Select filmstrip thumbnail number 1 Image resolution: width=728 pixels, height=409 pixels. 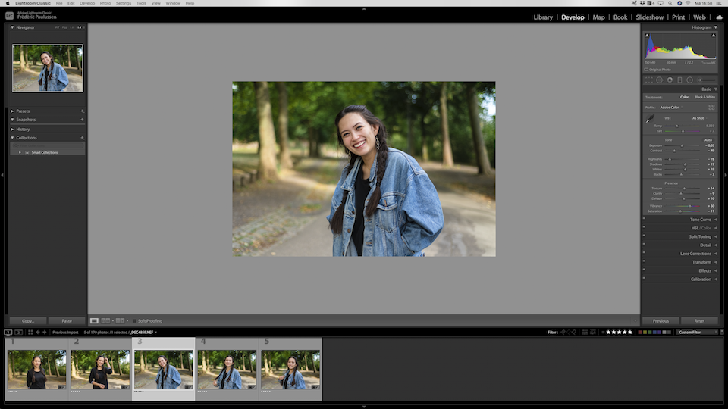click(36, 369)
